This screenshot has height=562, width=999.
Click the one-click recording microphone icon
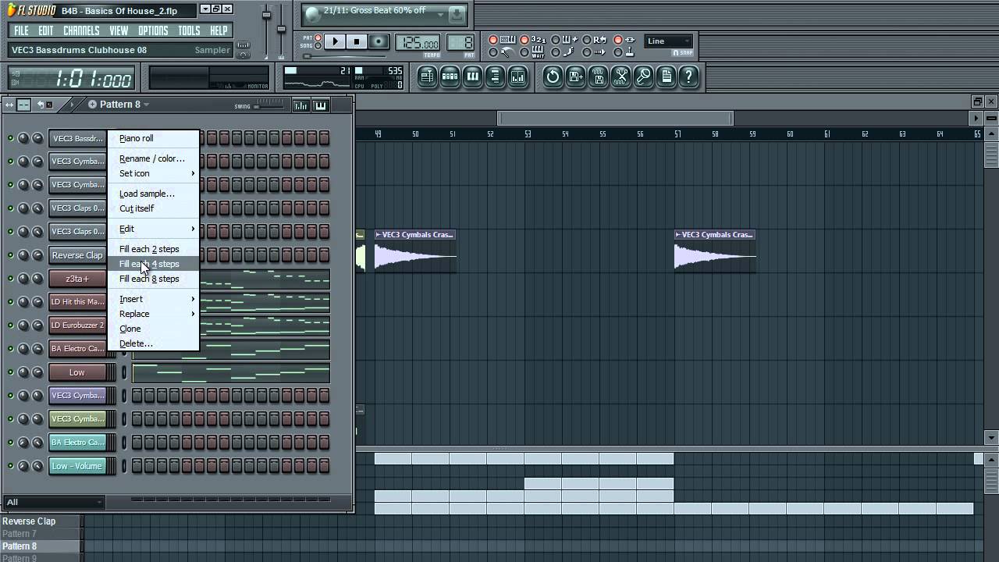coord(643,76)
